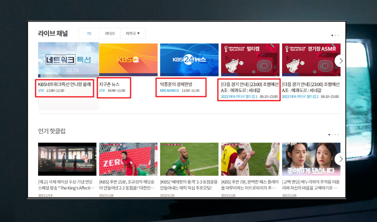Select the last live channel page dot
The image size is (377, 222).
pos(338,35)
